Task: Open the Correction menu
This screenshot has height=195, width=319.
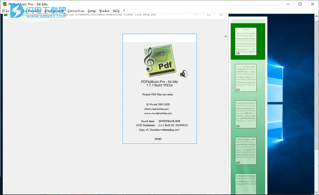Action: pyautogui.click(x=76, y=11)
